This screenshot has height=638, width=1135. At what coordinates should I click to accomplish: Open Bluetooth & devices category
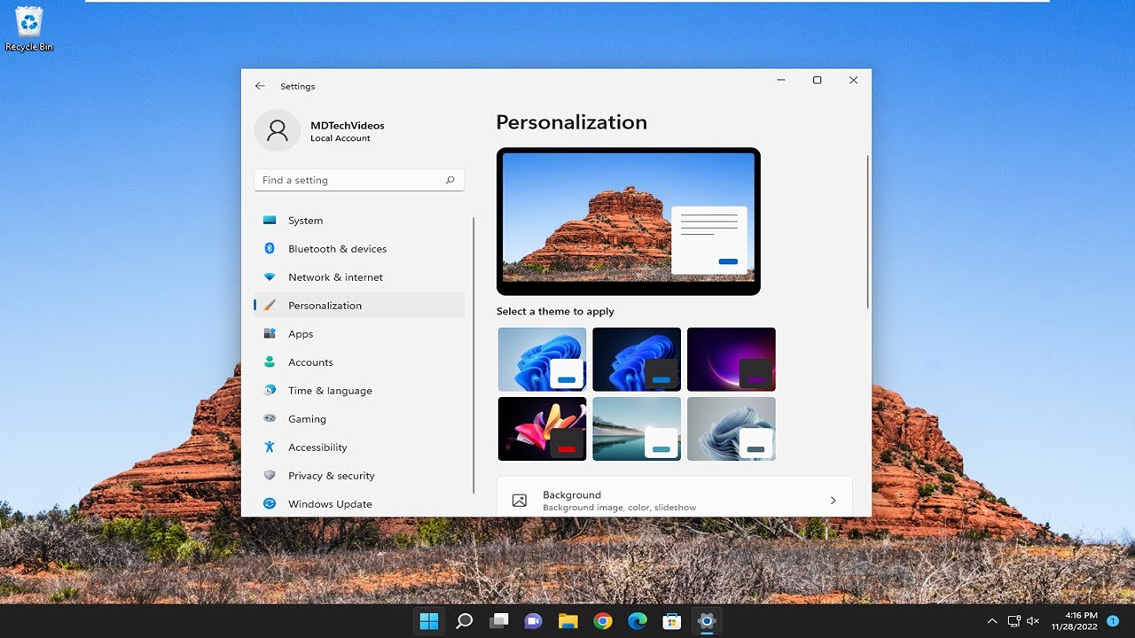(x=359, y=249)
